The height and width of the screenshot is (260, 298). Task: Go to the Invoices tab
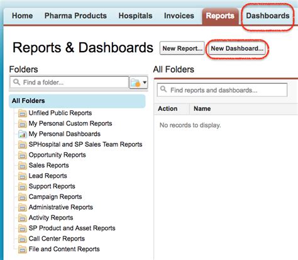click(x=179, y=16)
